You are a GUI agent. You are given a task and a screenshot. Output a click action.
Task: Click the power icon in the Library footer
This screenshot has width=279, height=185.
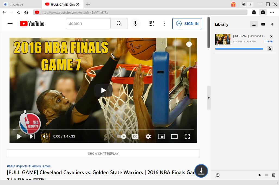[218, 175]
